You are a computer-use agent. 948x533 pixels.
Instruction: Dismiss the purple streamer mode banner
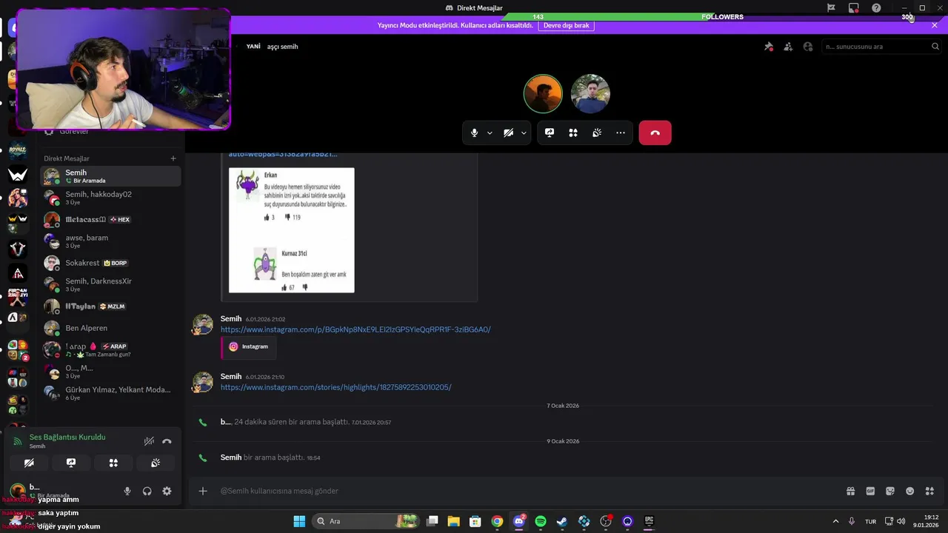pyautogui.click(x=935, y=25)
